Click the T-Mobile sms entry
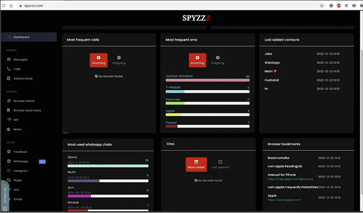Viewport: 363px width, 213px height. pos(173,87)
